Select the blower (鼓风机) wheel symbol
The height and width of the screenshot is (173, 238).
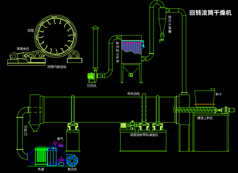[72, 161]
